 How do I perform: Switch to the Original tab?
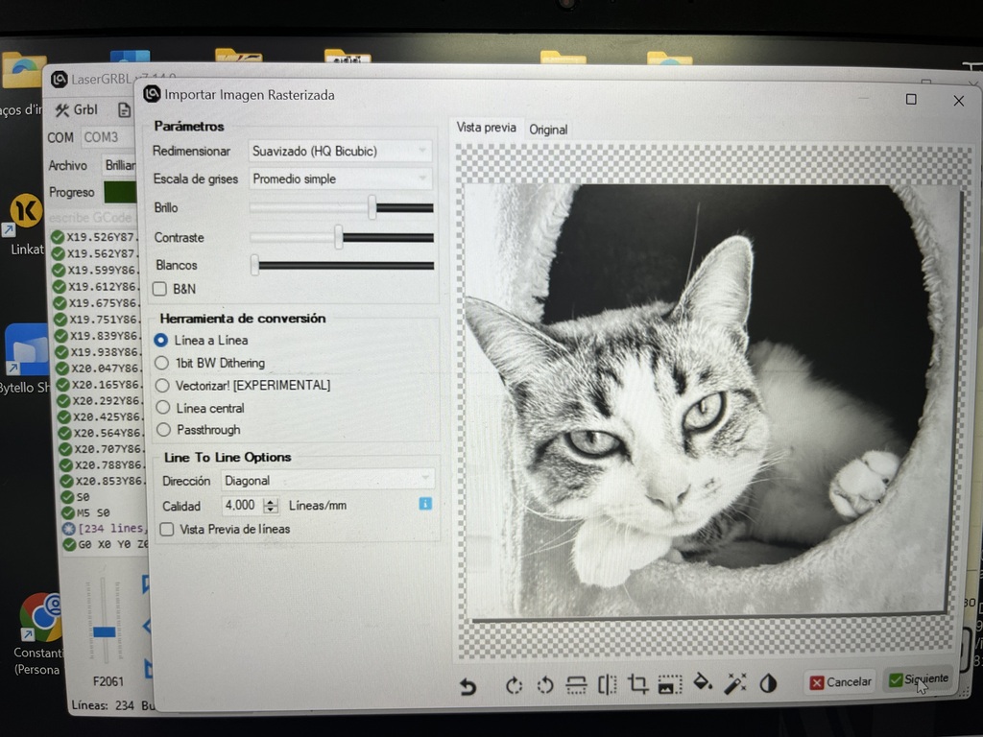pos(548,130)
